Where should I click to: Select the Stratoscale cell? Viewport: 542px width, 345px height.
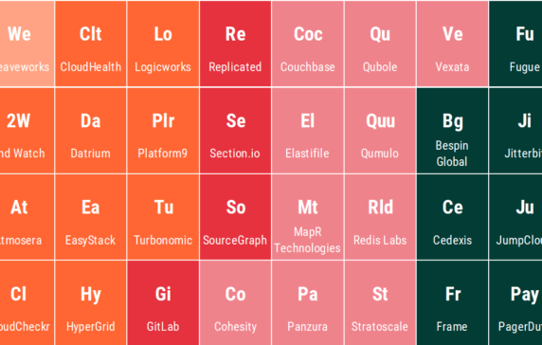(380, 303)
